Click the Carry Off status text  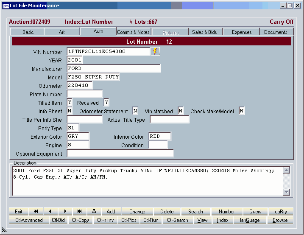pos(282,22)
